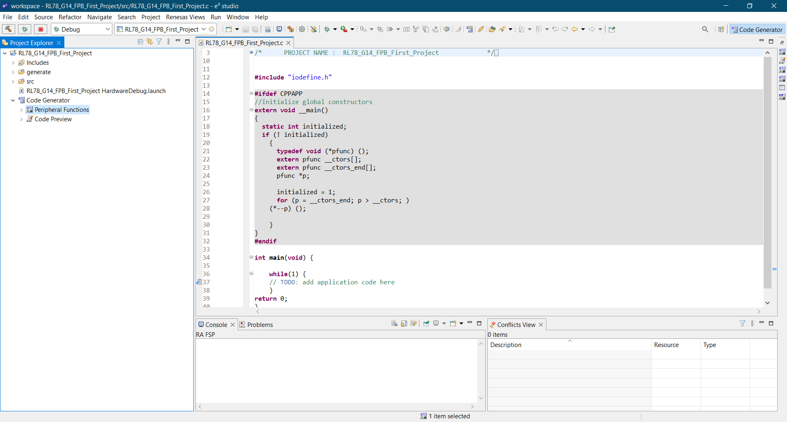The image size is (787, 422).
Task: Click Collapse All icon in Project Explorer
Action: tap(140, 42)
